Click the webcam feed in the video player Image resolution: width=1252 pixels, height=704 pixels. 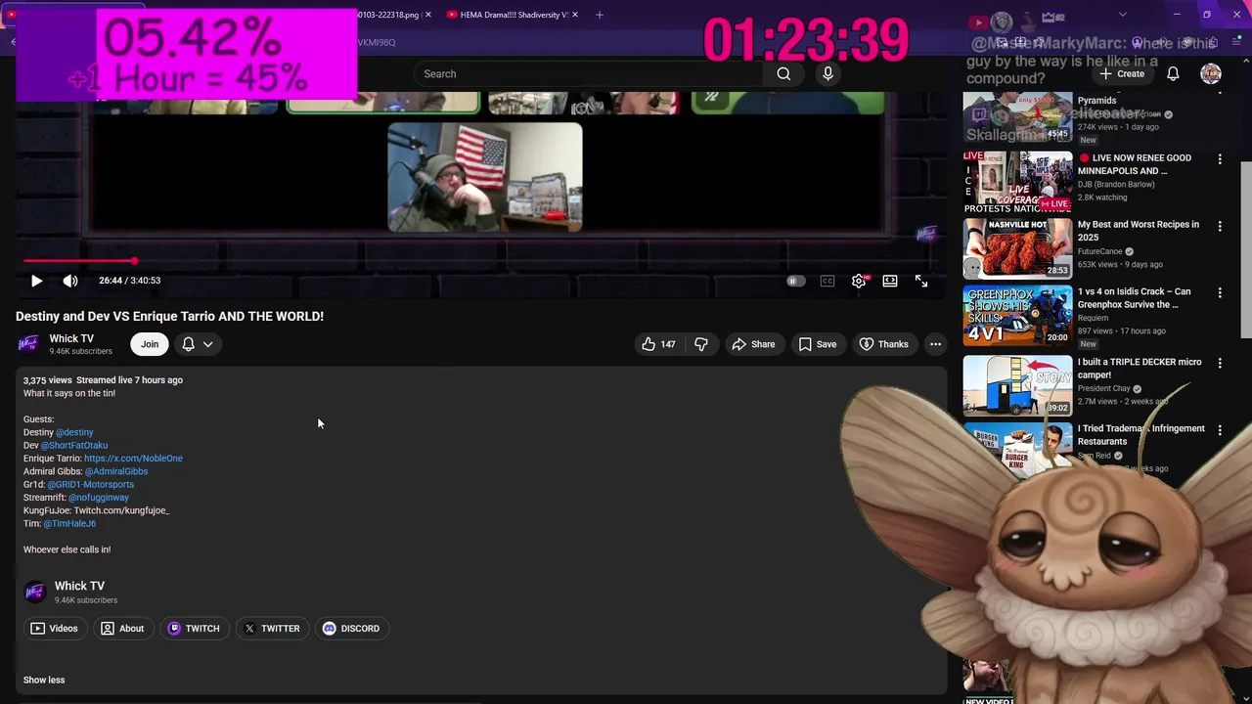(485, 177)
